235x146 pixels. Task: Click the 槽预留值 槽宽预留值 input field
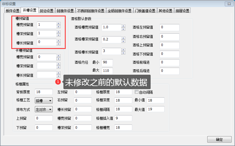(x=47, y=25)
